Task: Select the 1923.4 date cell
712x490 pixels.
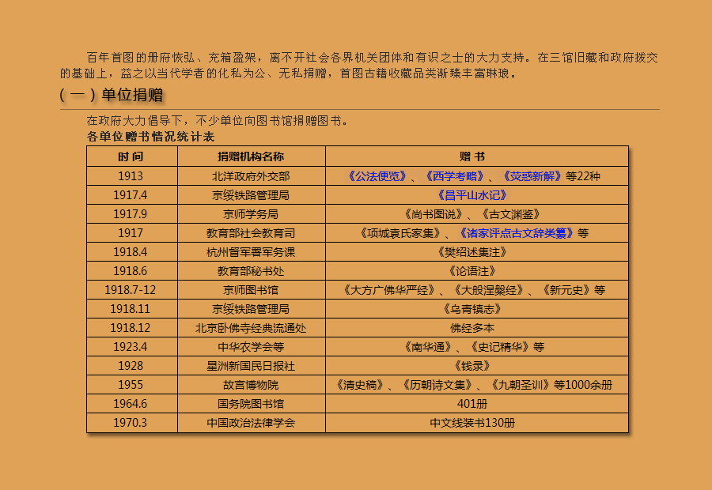Action: click(131, 347)
